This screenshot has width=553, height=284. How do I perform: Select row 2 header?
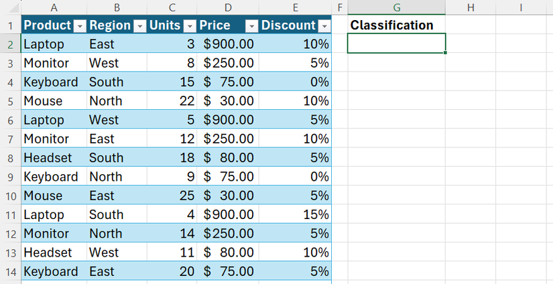pos(11,44)
